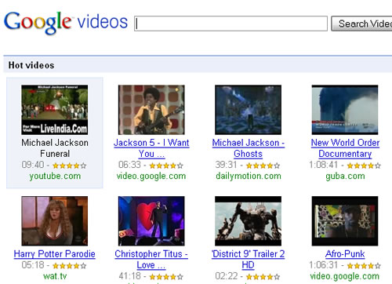Follow the New World Order Documentary link

coord(345,148)
